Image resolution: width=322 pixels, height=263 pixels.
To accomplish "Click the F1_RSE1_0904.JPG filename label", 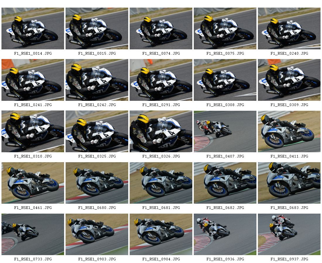I will pos(161,259).
